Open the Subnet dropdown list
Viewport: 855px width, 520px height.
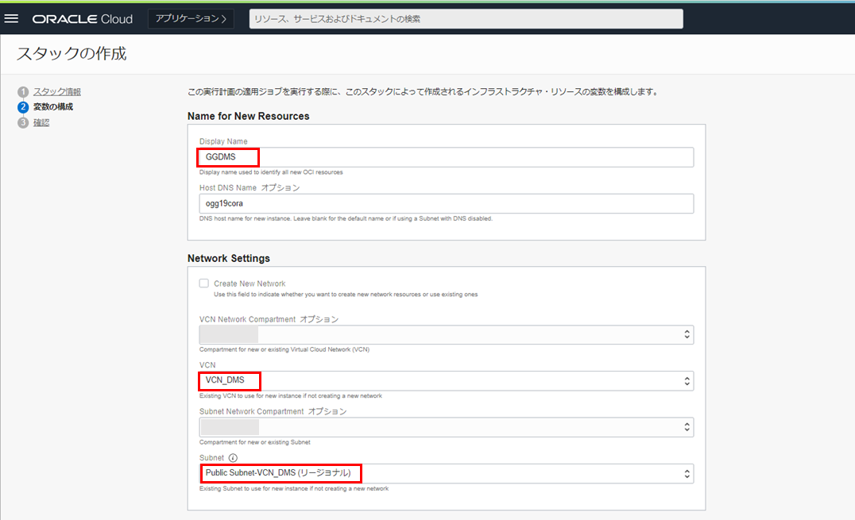[446, 474]
